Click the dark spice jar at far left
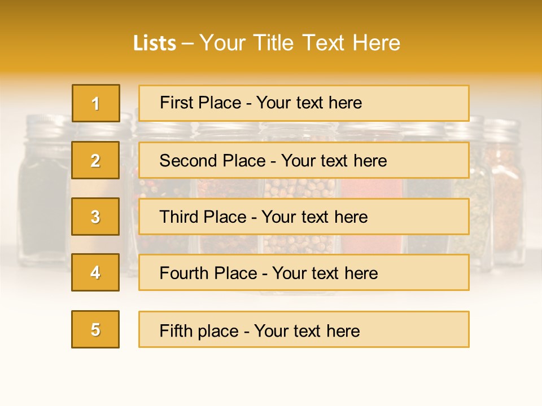 point(42,203)
